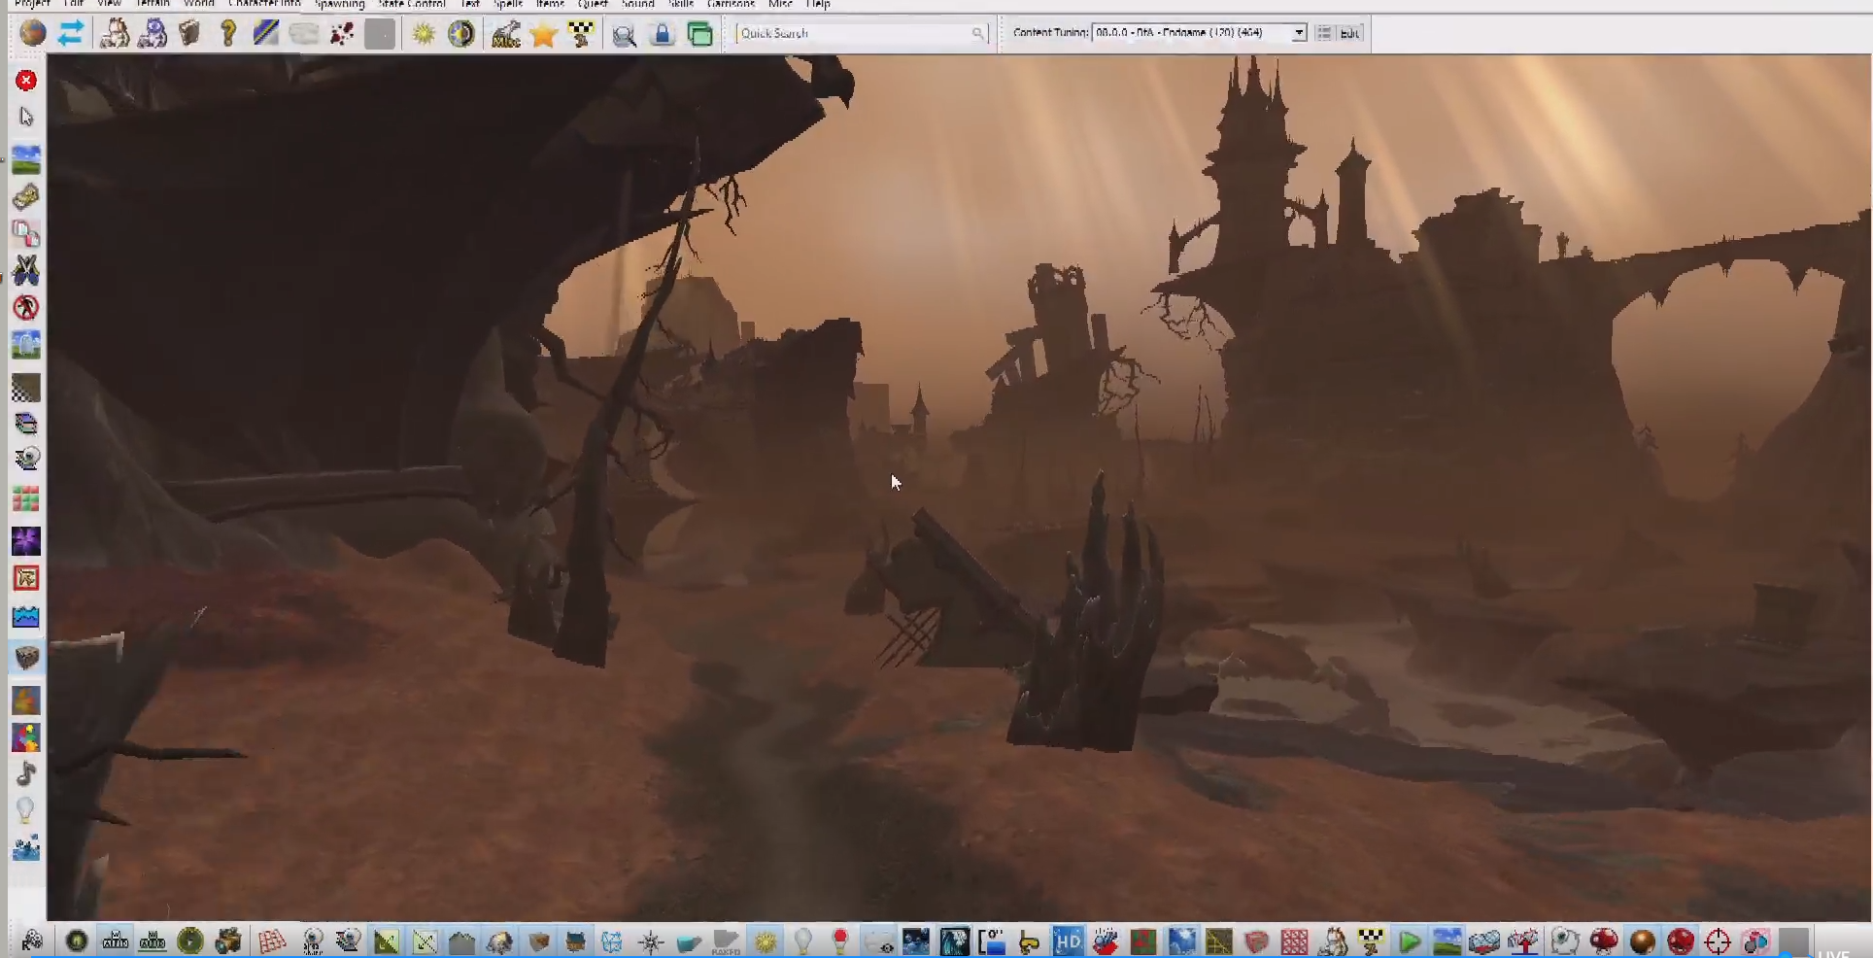
Task: Select the pointer arrow tool in sidebar
Action: [x=26, y=118]
